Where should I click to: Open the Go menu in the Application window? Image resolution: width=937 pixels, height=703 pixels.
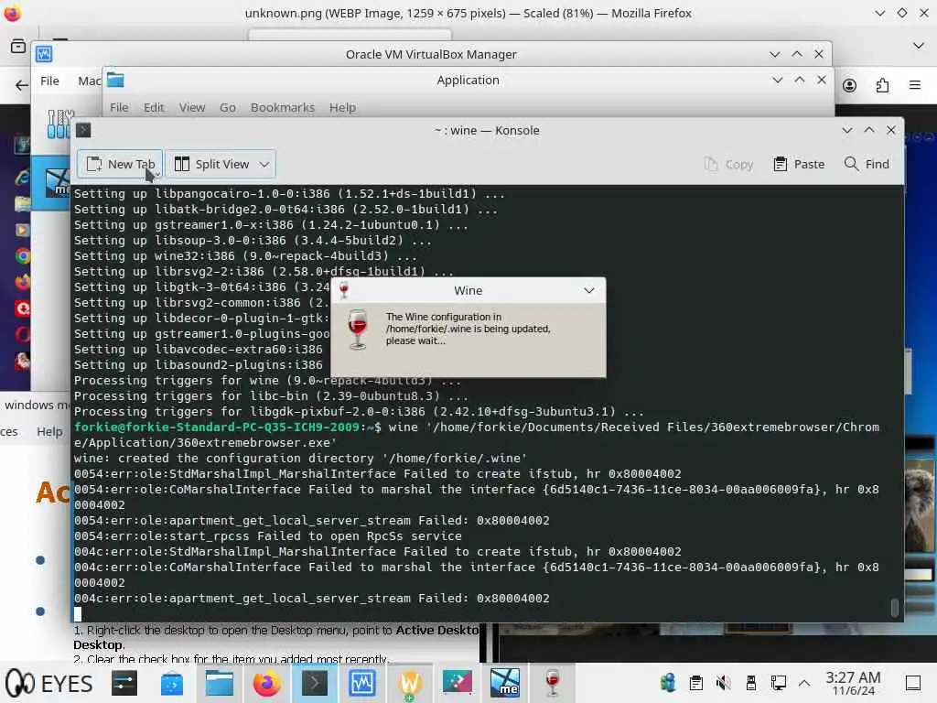pyautogui.click(x=227, y=108)
